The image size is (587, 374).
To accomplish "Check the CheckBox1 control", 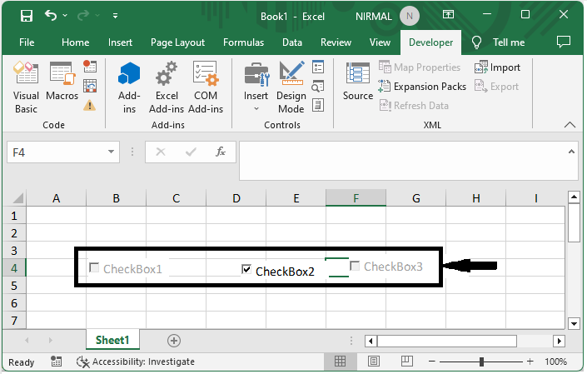I will pos(94,267).
